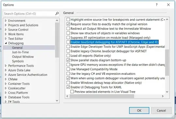176x119 pixels.
Task: Check Load dll exports (Native only)
Action: (x=68, y=56)
